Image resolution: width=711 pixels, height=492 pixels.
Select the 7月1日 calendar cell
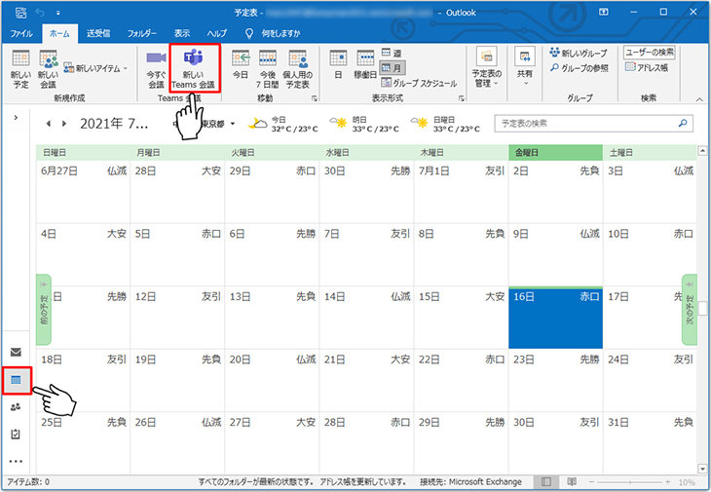461,192
